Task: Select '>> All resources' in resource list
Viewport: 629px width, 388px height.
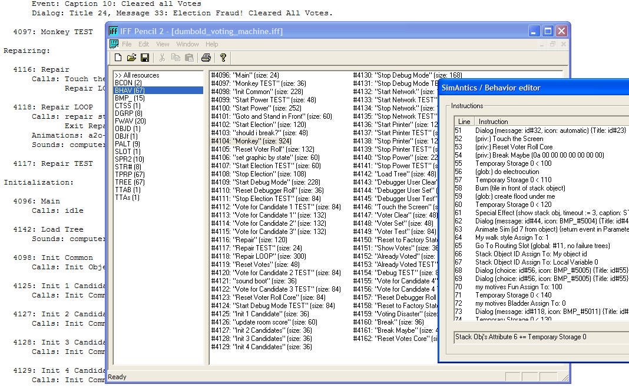Action: 137,75
